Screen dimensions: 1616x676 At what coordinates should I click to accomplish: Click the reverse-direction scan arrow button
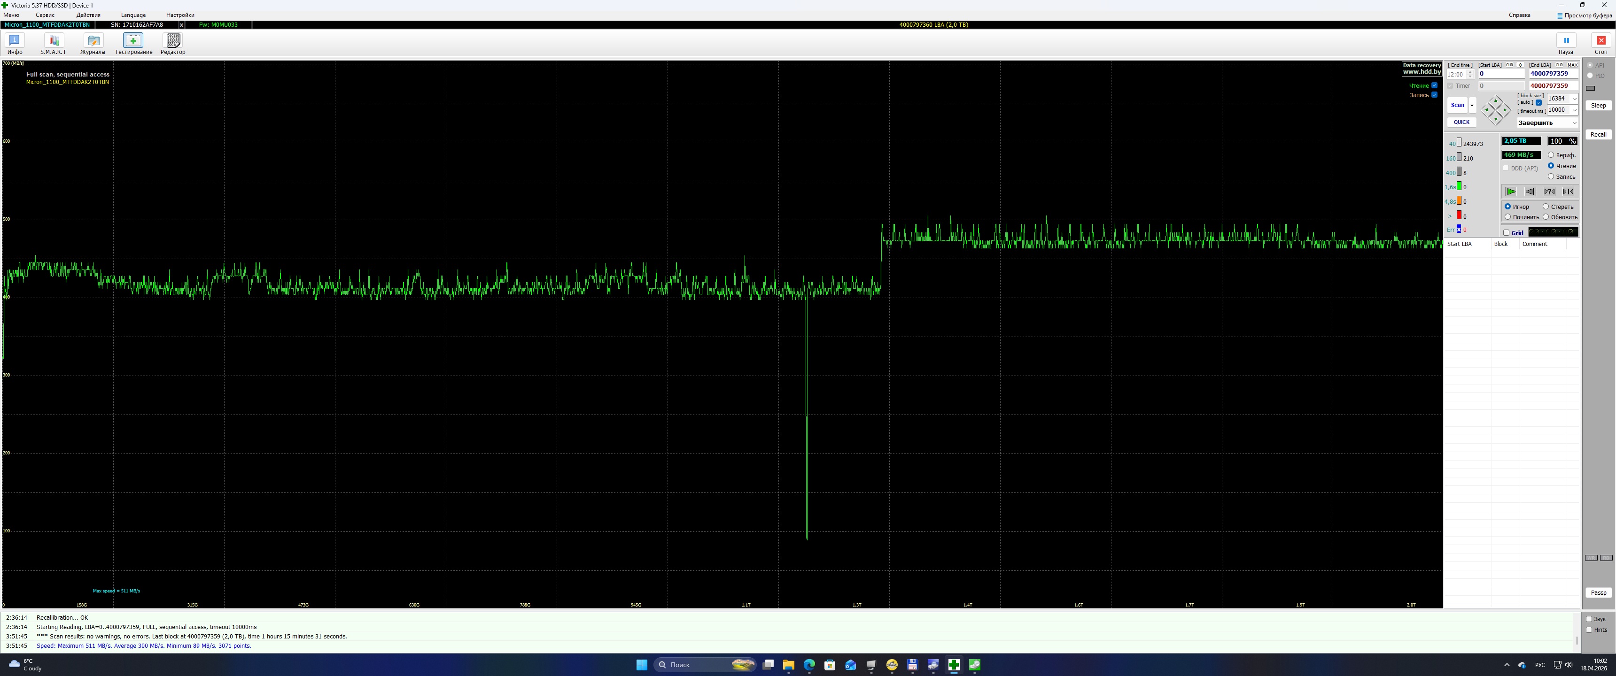point(1530,191)
